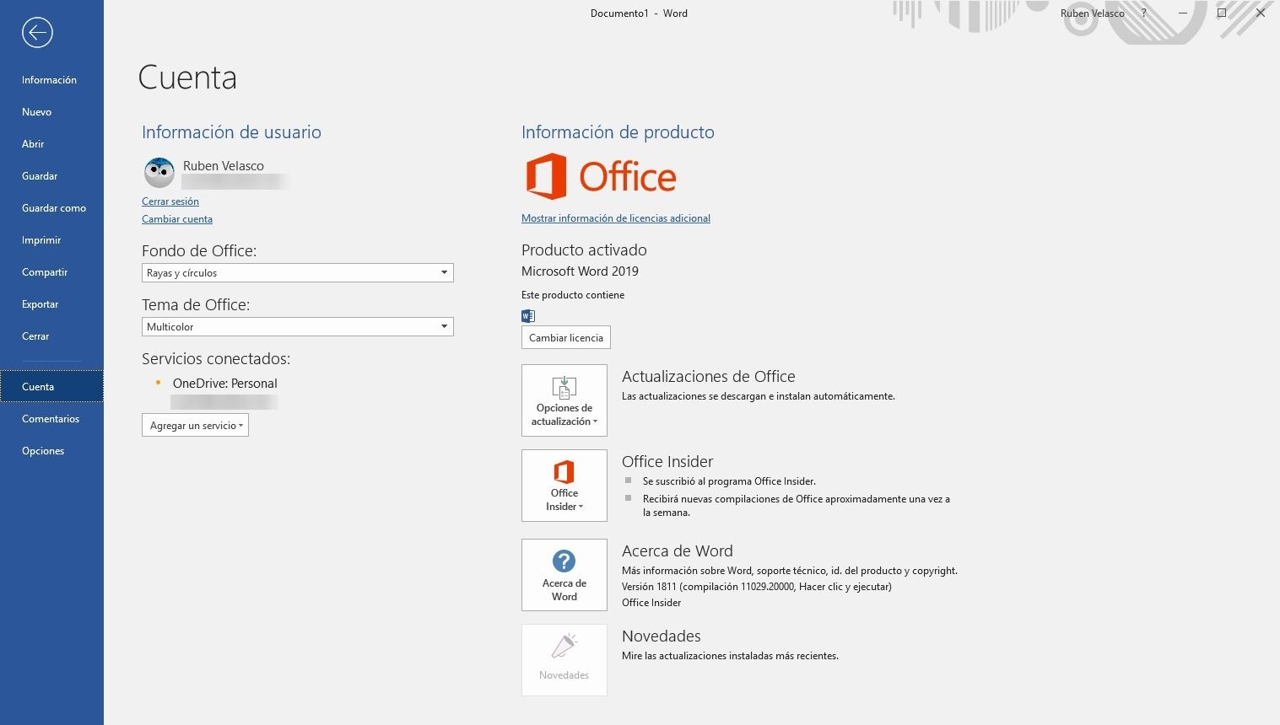Click Ruben Velasco account name in title bar
1280x725 pixels.
pos(1093,13)
